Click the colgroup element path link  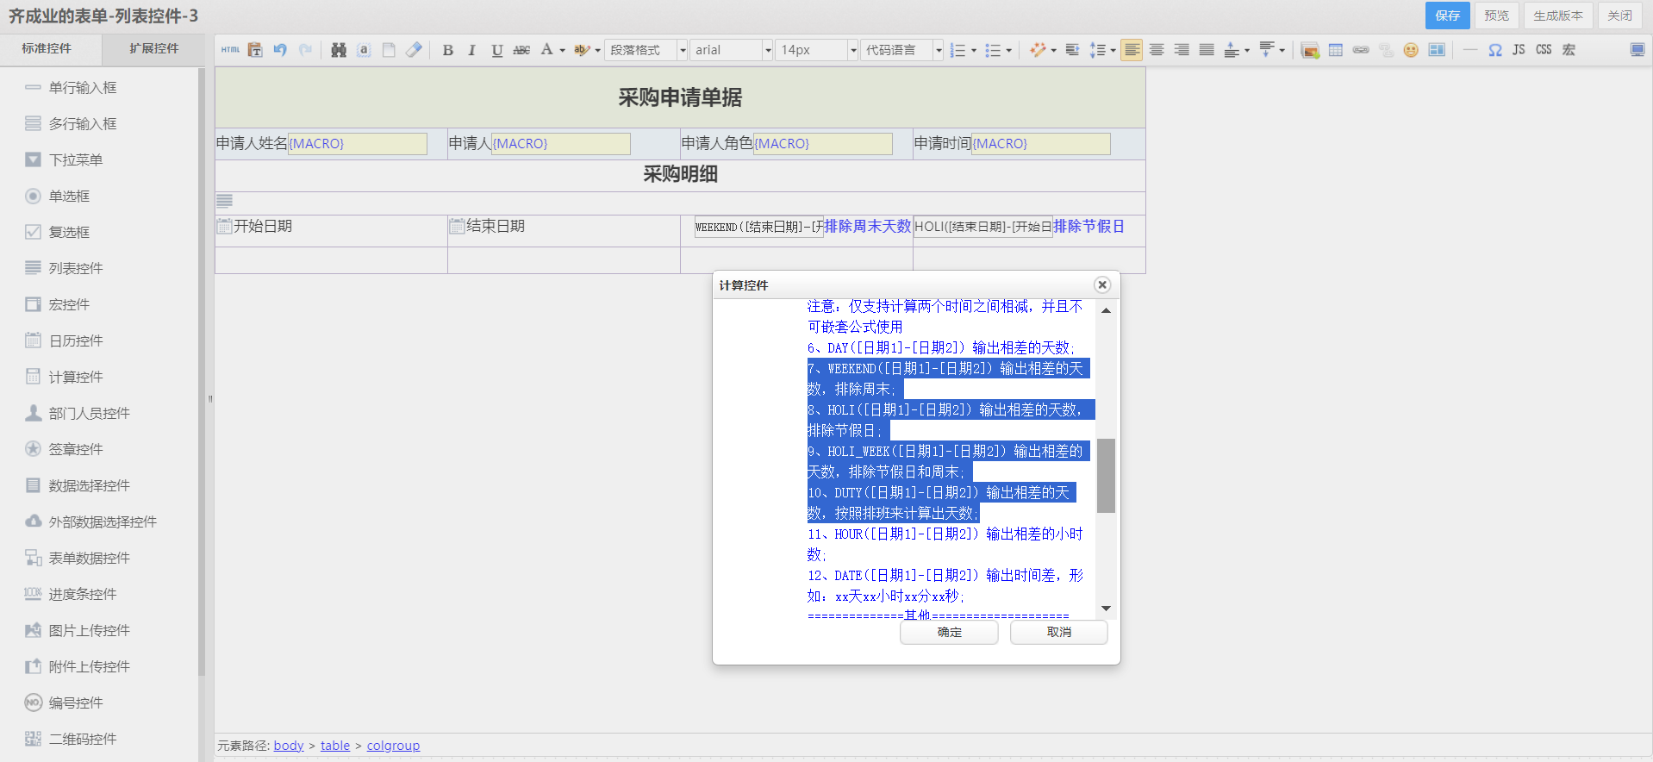[393, 746]
